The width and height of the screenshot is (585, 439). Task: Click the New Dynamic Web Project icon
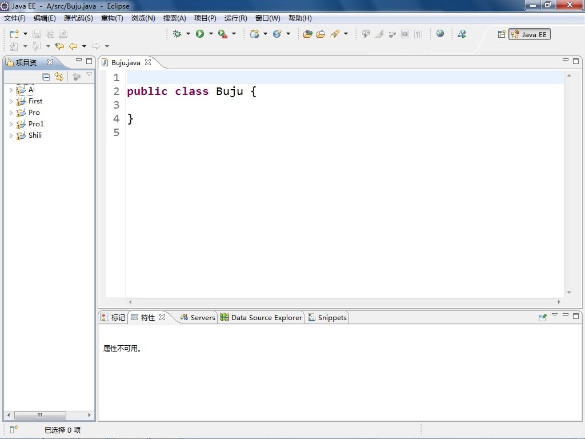254,34
